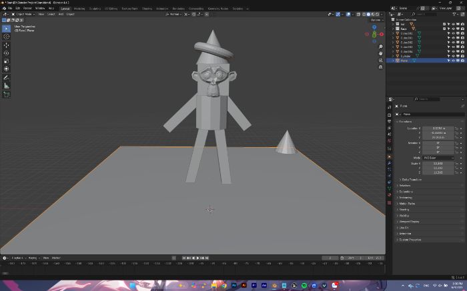Open the File menu
The height and width of the screenshot is (291, 467).
10,8
